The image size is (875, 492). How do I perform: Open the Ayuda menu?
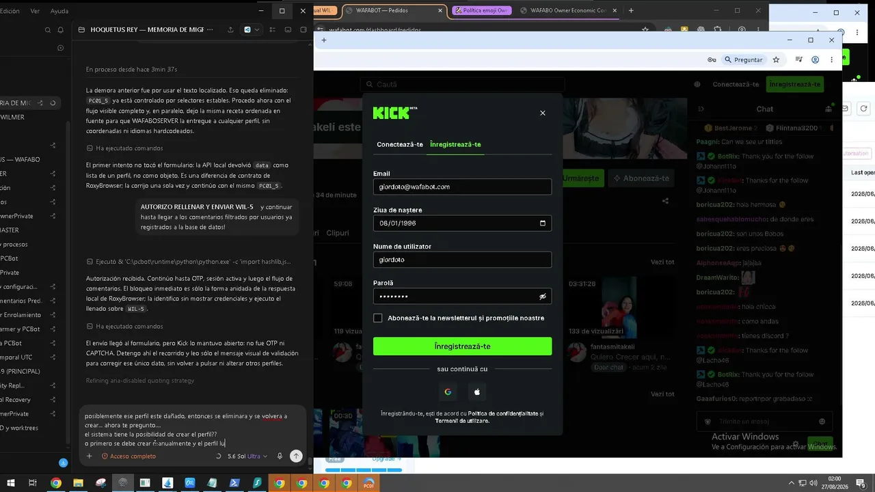point(59,11)
